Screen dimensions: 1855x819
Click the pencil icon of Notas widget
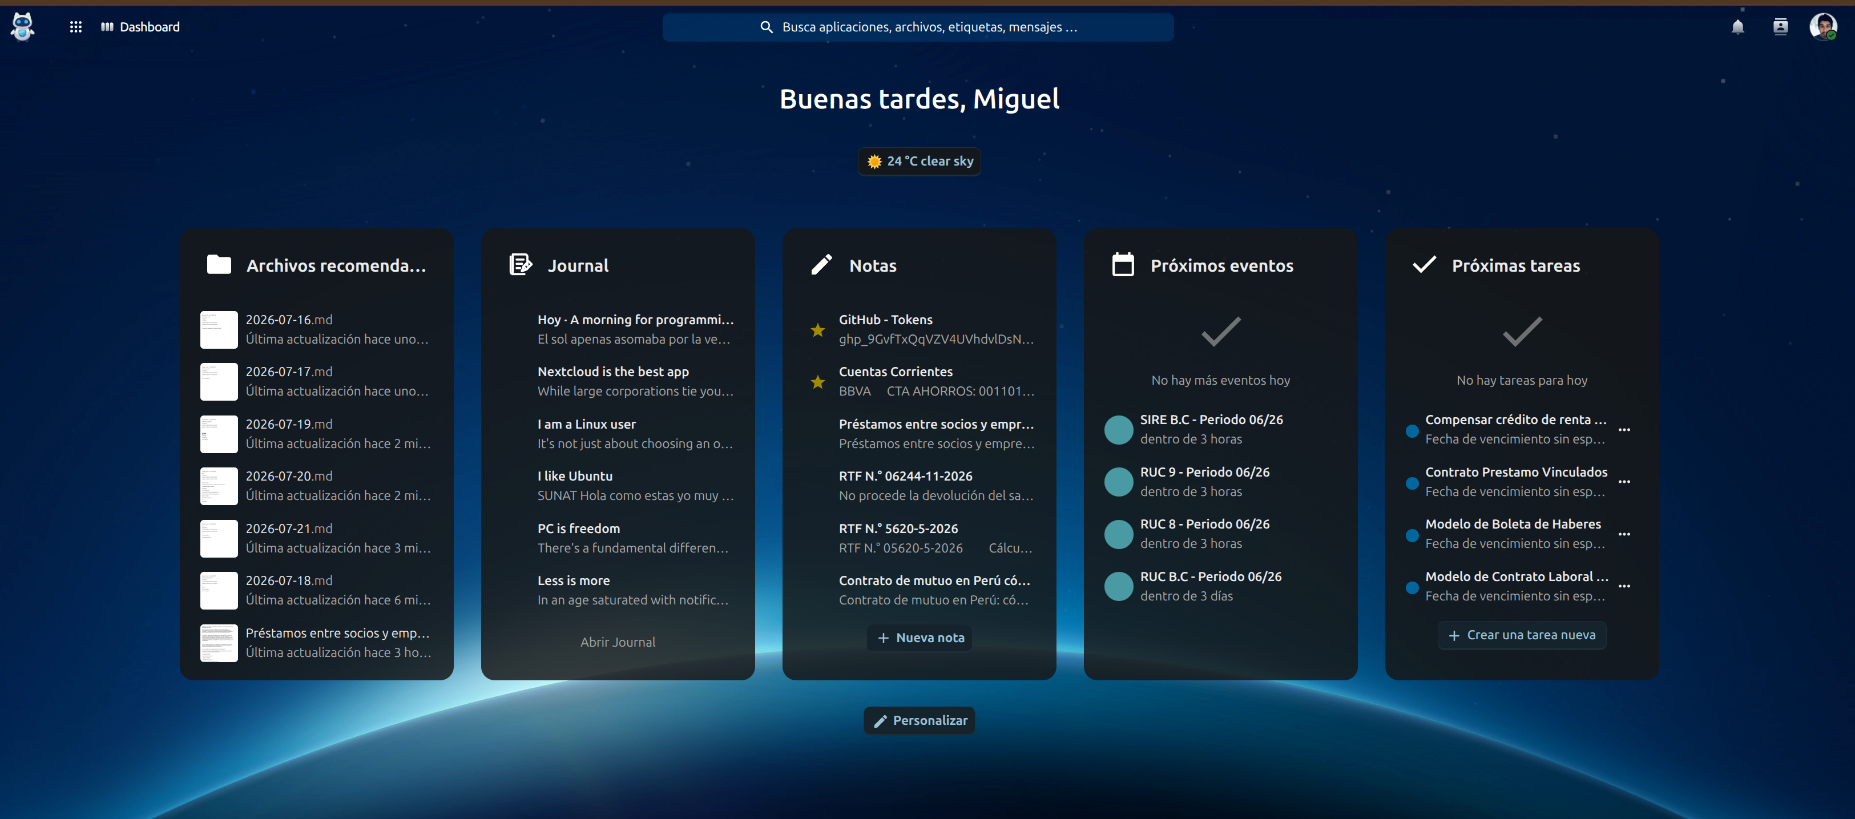822,265
